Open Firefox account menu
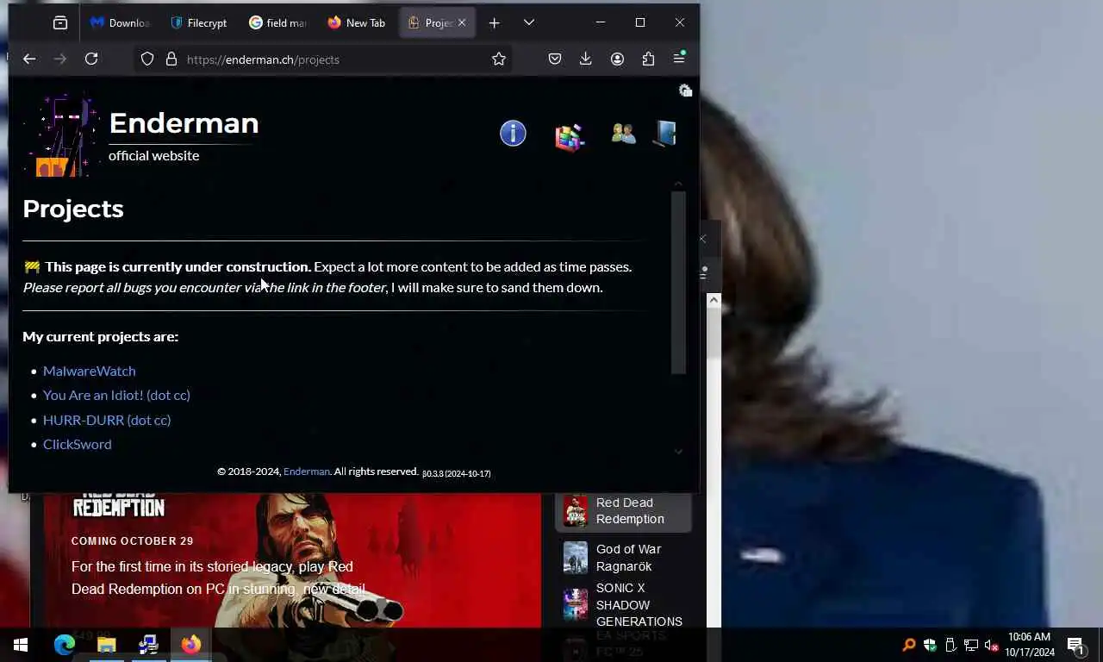This screenshot has height=662, width=1103. pyautogui.click(x=617, y=59)
